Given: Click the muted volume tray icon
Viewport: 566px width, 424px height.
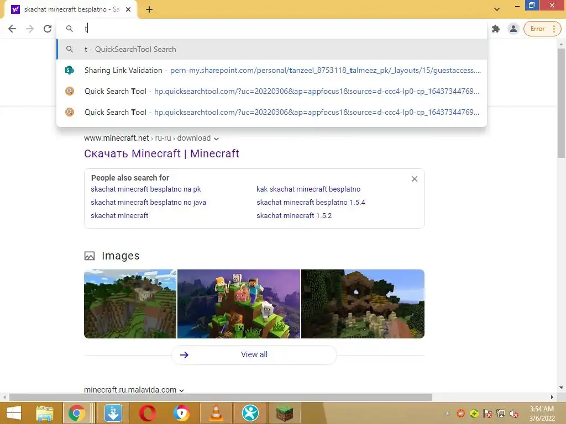Looking at the screenshot, I should tap(514, 414).
